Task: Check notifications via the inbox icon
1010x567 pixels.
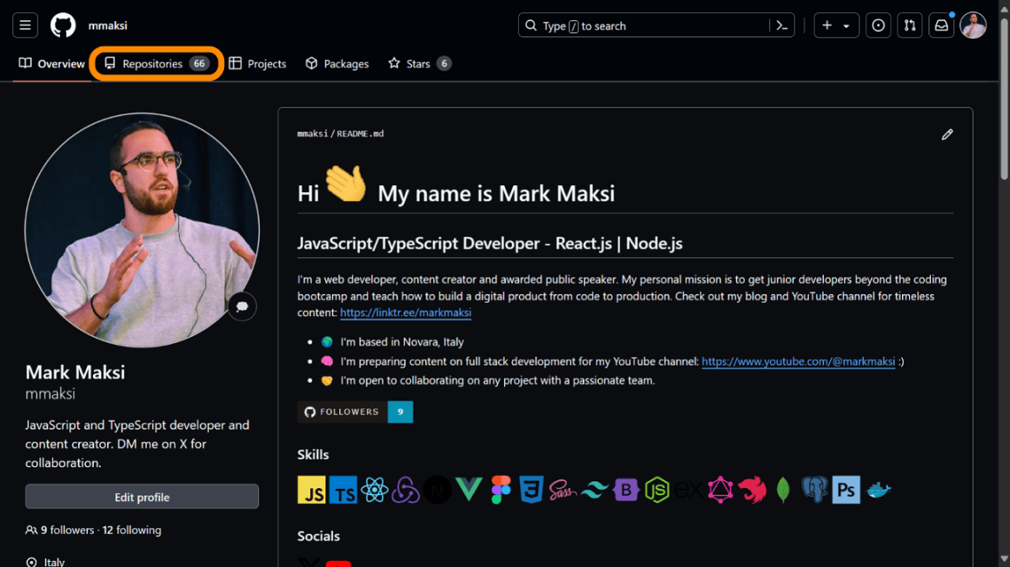Action: pyautogui.click(x=941, y=25)
